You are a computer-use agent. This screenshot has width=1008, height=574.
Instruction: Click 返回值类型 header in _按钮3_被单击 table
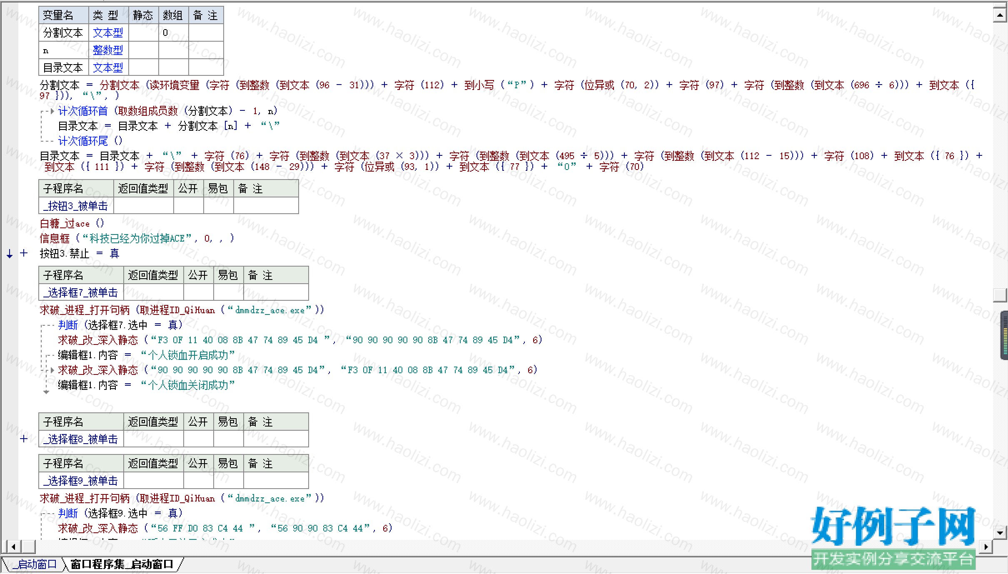click(x=143, y=189)
